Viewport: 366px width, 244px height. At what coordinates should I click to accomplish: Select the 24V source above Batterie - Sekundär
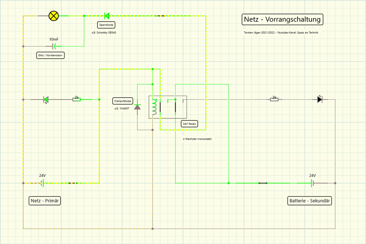[312, 183]
